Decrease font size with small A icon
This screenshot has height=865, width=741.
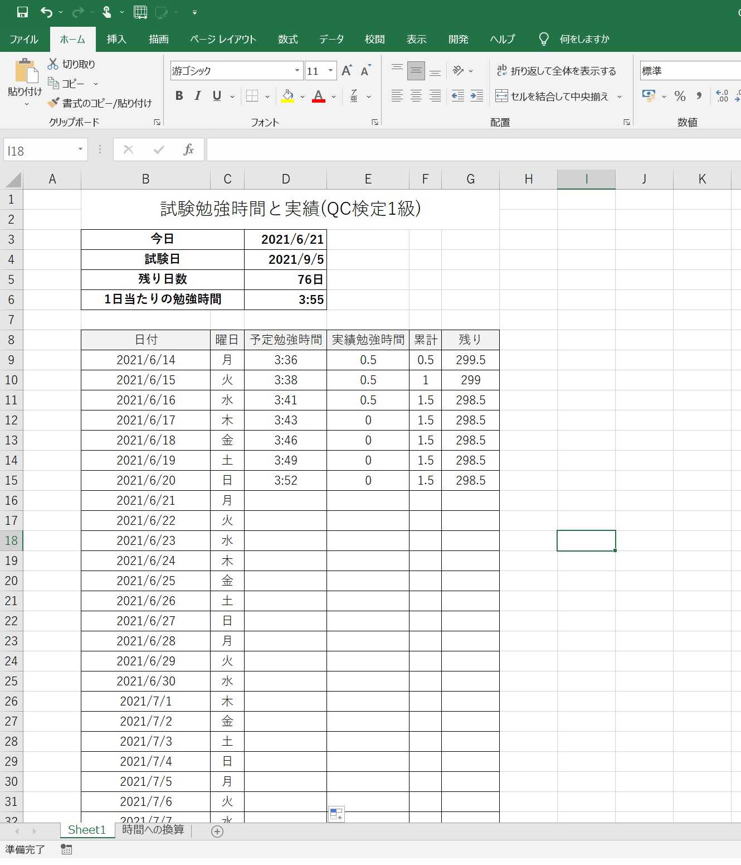point(365,71)
